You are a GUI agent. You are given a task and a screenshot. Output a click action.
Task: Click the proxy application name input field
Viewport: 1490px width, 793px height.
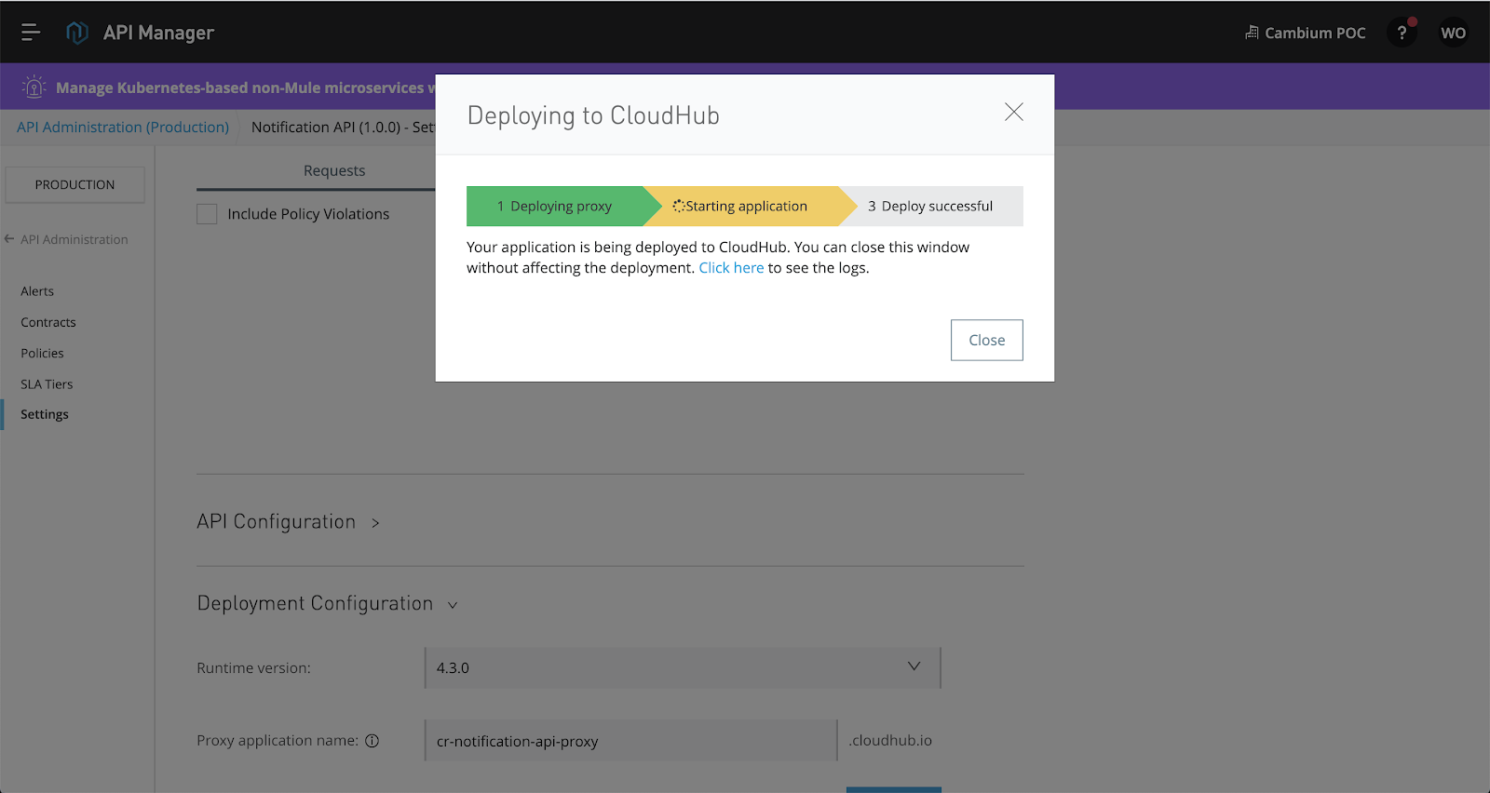[x=630, y=741]
